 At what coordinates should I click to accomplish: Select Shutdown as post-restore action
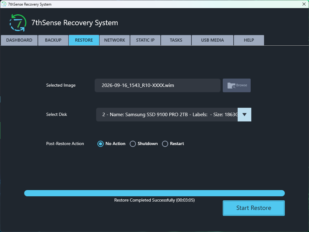(x=144, y=144)
